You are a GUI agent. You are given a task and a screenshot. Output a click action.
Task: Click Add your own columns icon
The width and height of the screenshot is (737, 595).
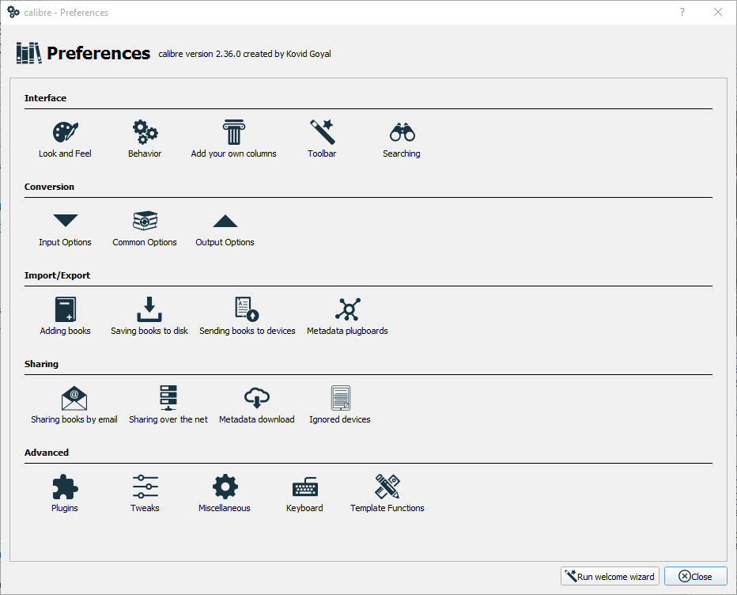233,132
